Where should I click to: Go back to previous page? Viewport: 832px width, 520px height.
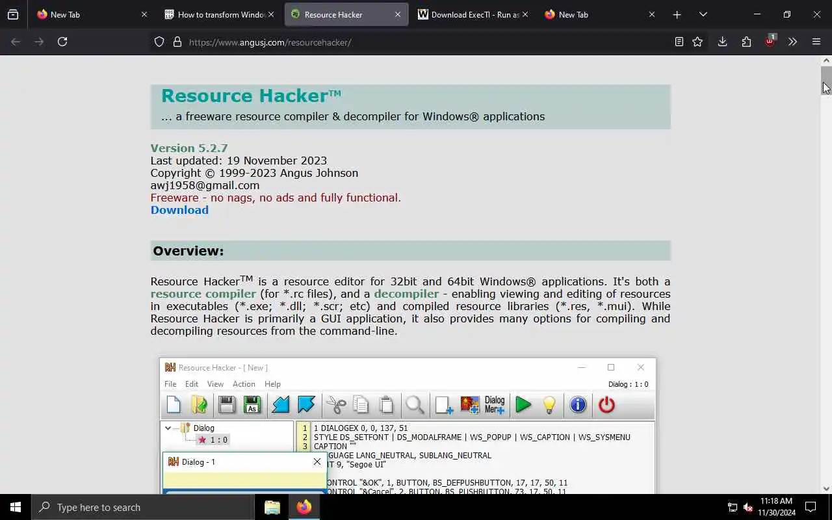(16, 42)
